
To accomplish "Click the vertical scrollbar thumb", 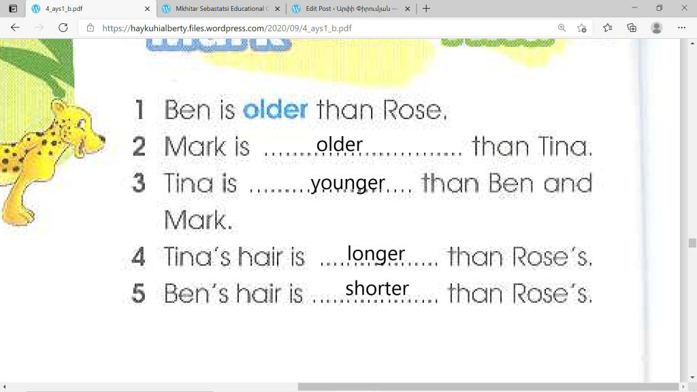I will 692,243.
